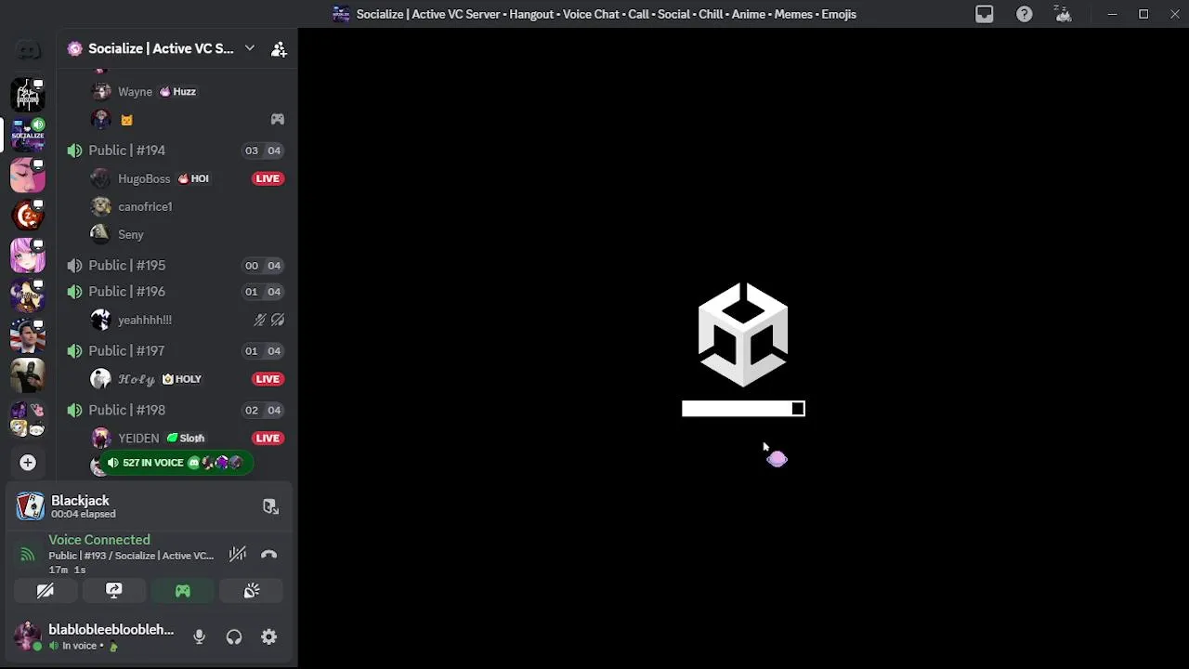Screen dimensions: 1189x669
Task: Toggle deafen headphones icon
Action: [x=234, y=637]
